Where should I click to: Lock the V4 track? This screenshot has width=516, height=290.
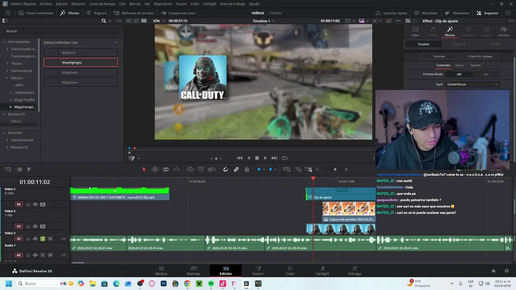click(28, 205)
